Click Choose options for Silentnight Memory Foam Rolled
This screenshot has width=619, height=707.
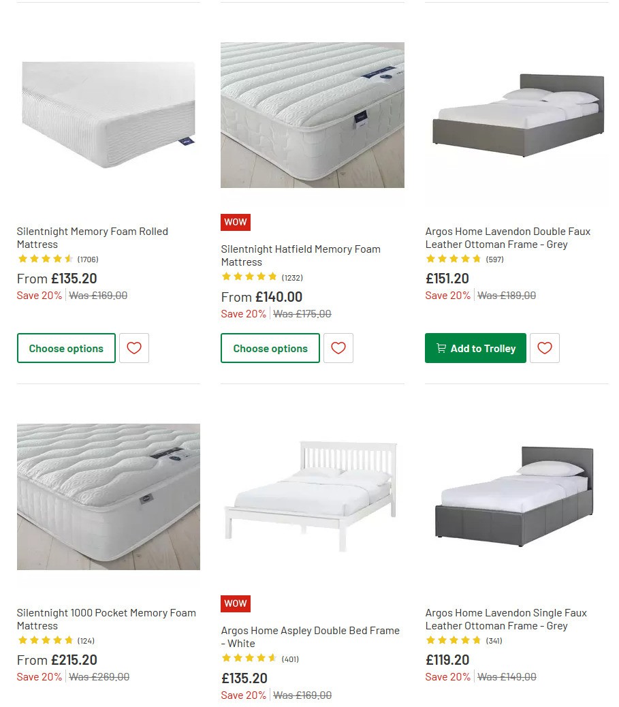66,348
